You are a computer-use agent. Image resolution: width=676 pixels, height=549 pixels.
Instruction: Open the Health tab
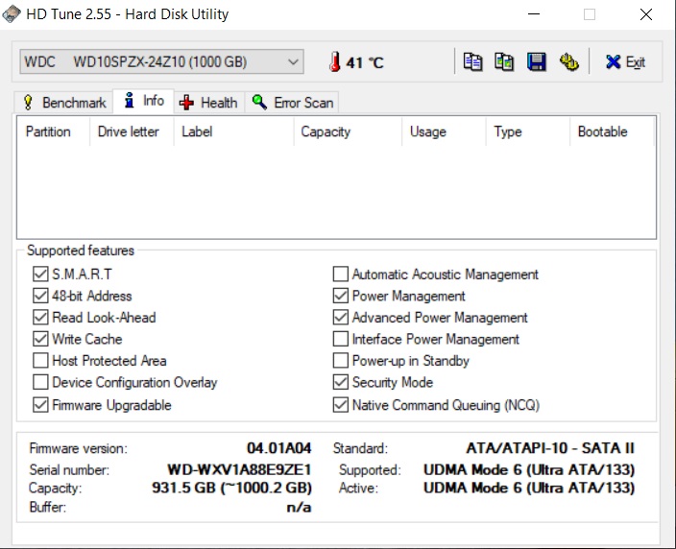[x=209, y=103]
